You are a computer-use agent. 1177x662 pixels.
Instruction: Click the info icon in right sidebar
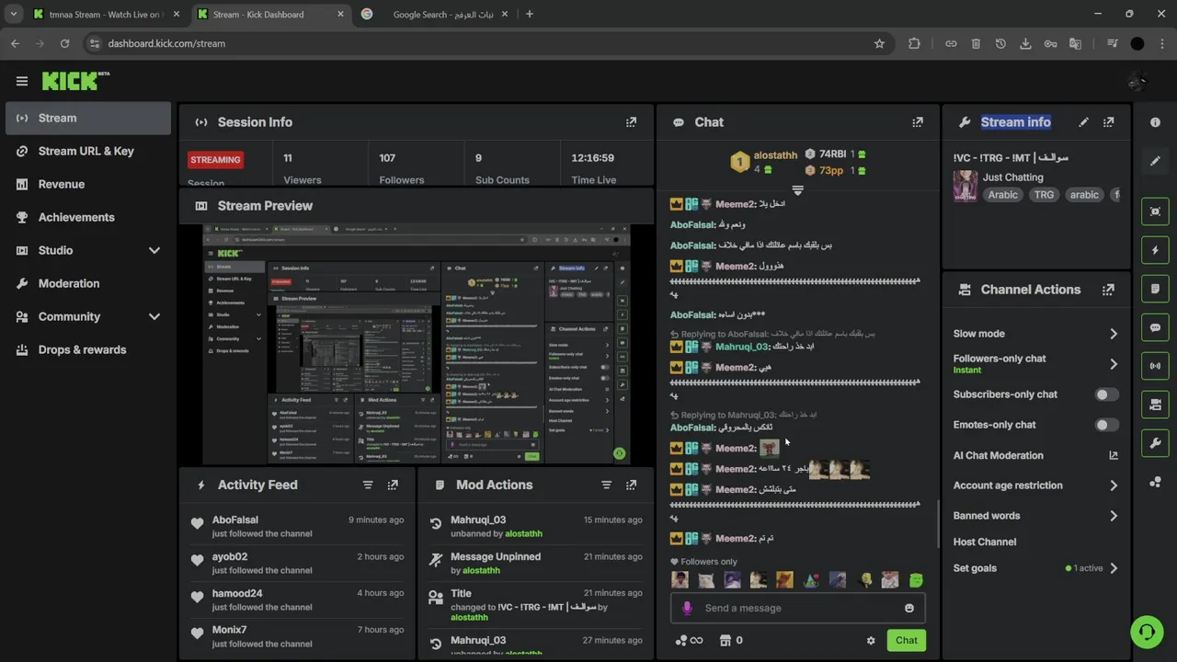click(x=1155, y=122)
